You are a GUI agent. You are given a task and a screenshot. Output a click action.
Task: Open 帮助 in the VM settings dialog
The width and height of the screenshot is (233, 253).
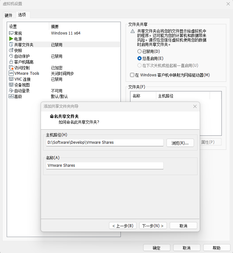point(217,248)
